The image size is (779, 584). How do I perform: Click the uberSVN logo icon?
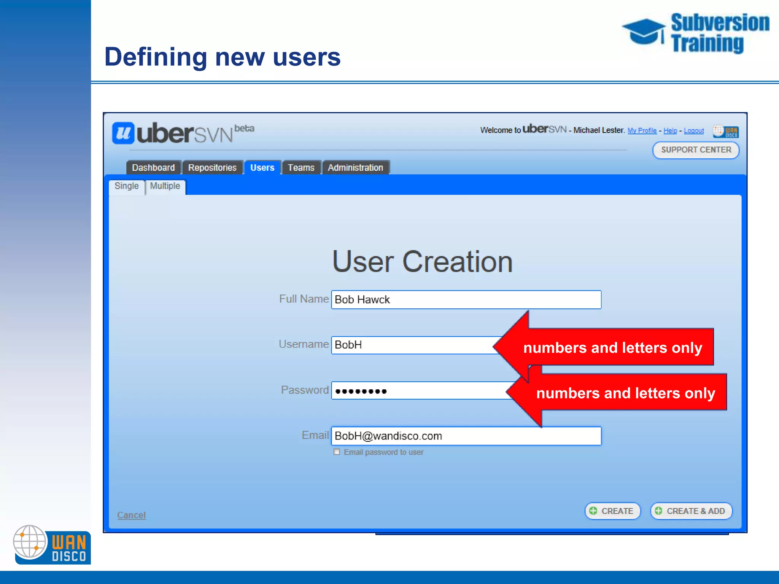coord(123,133)
